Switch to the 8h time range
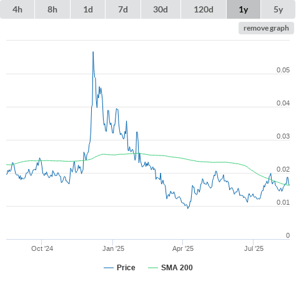 52,9
